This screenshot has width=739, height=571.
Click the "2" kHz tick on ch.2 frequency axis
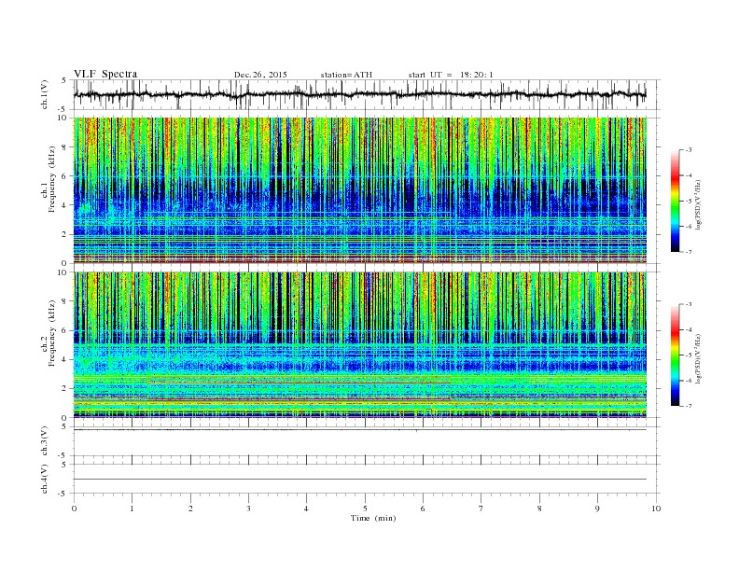65,388
